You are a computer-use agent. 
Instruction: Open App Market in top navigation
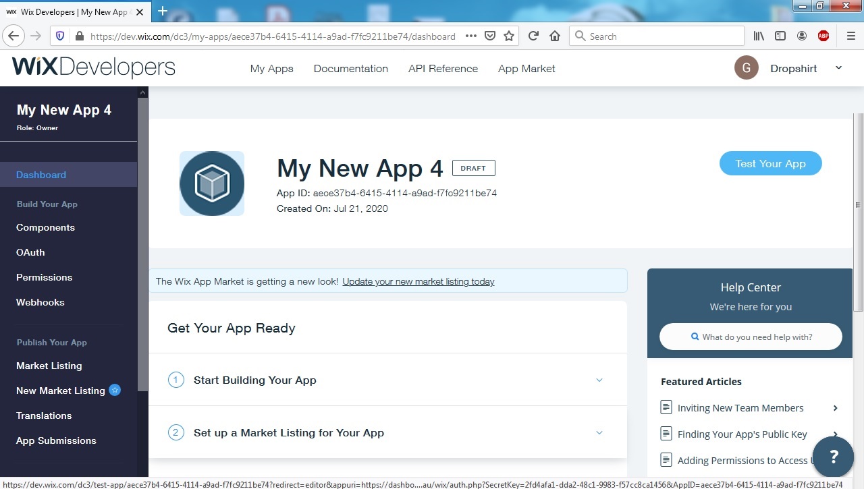point(526,68)
